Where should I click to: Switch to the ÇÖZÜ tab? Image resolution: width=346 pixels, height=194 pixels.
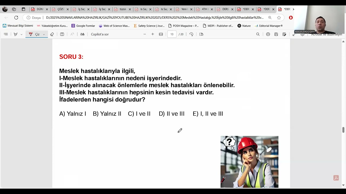[x=60, y=9]
